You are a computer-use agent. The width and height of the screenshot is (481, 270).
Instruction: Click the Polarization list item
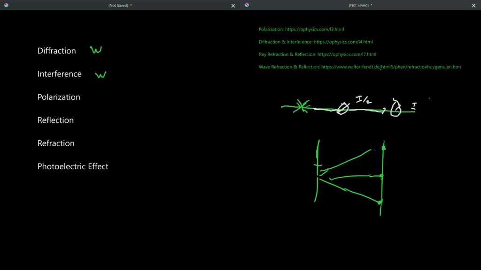(59, 97)
